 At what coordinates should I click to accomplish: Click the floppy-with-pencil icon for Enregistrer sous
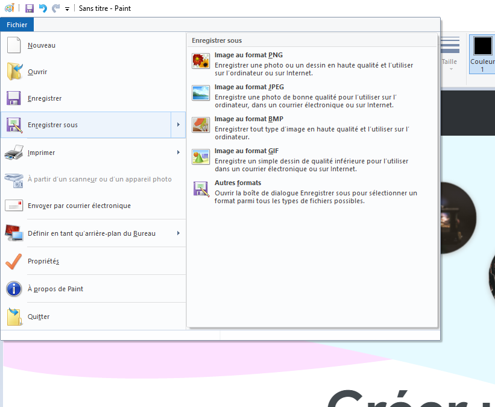pos(14,125)
